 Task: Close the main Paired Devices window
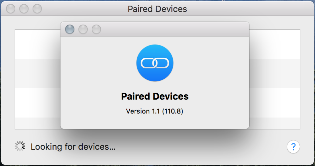(11, 9)
